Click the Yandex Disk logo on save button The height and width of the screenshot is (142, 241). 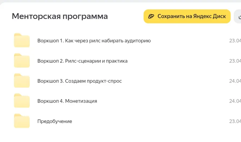point(151,16)
